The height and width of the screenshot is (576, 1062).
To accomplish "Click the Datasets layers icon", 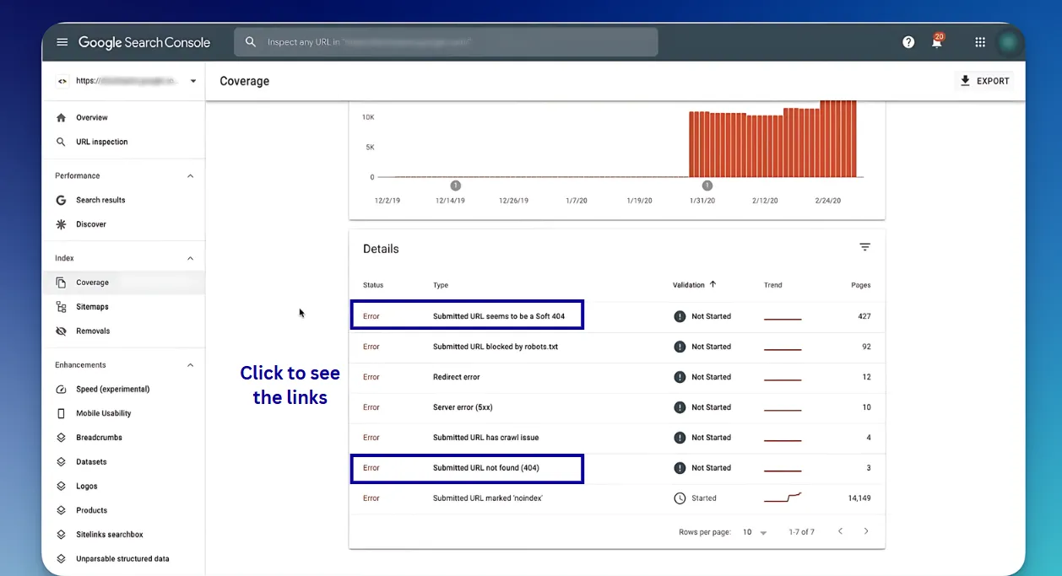I will tap(61, 462).
